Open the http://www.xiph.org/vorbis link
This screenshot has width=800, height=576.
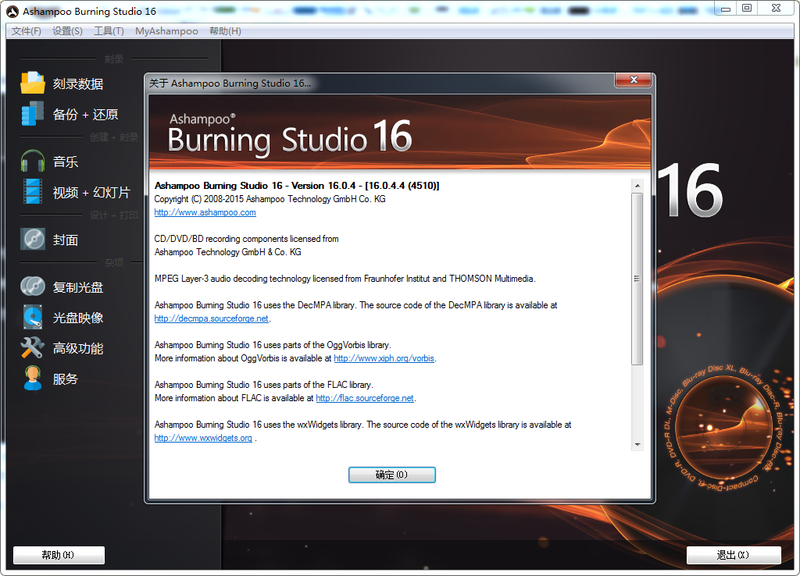(384, 358)
